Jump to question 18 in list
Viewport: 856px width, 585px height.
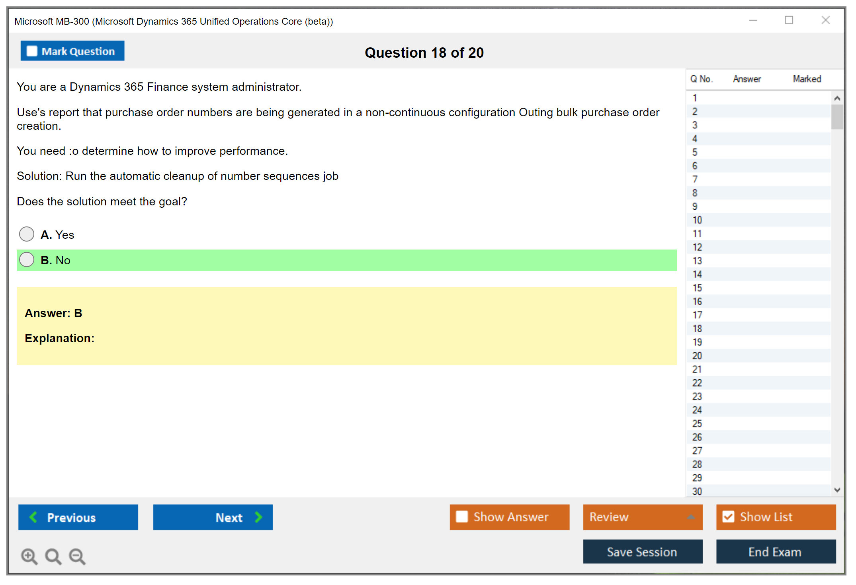pos(697,329)
